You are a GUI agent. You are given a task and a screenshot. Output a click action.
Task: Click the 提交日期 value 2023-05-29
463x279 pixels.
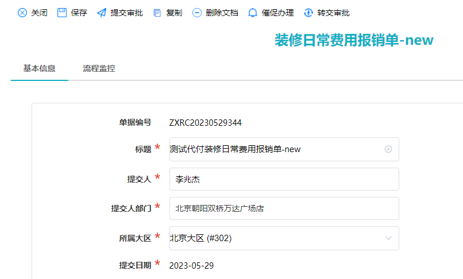click(191, 265)
